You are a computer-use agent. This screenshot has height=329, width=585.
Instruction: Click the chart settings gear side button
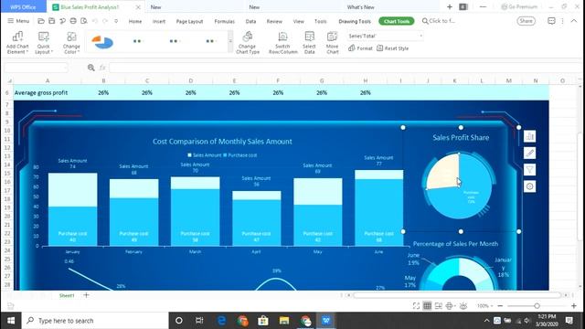coord(529,186)
